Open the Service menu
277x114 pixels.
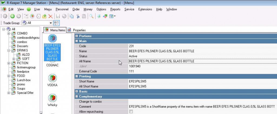[129, 9]
